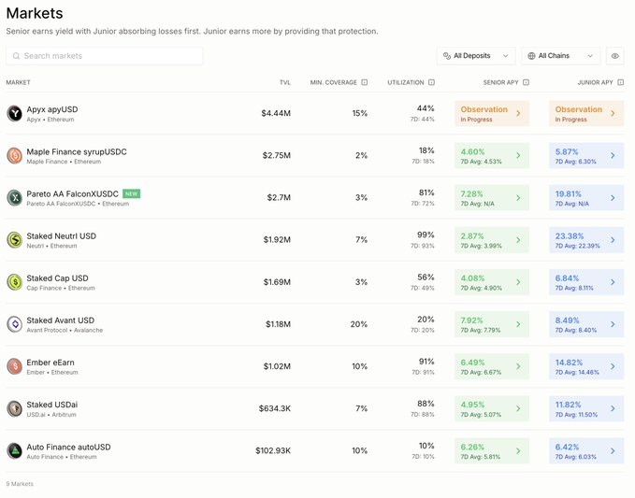Sort by the TVL column header

pos(285,82)
